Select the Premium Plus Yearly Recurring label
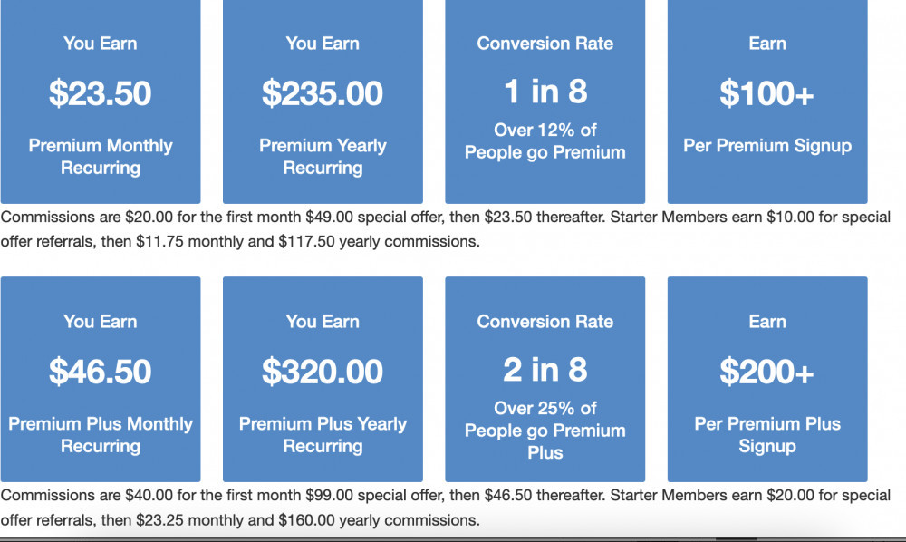 (x=323, y=435)
